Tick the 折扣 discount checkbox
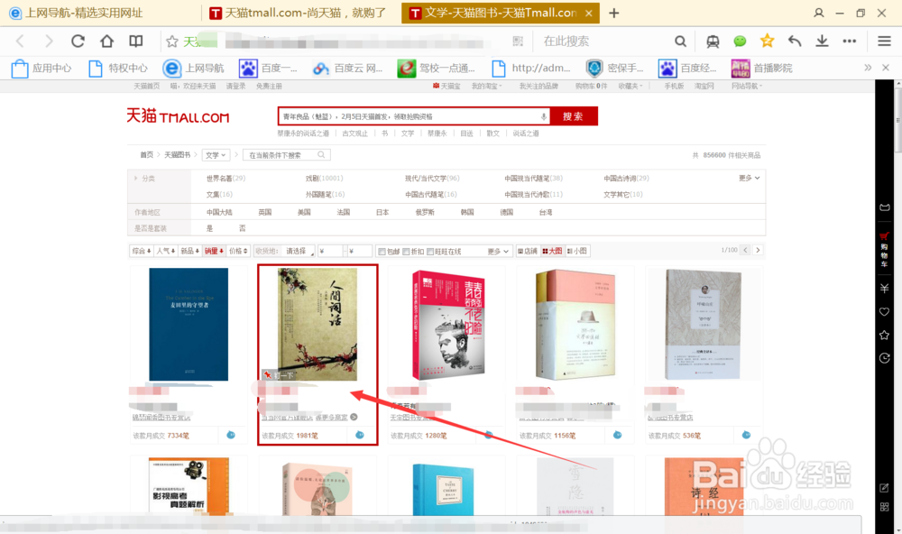This screenshot has width=902, height=534. [x=406, y=252]
